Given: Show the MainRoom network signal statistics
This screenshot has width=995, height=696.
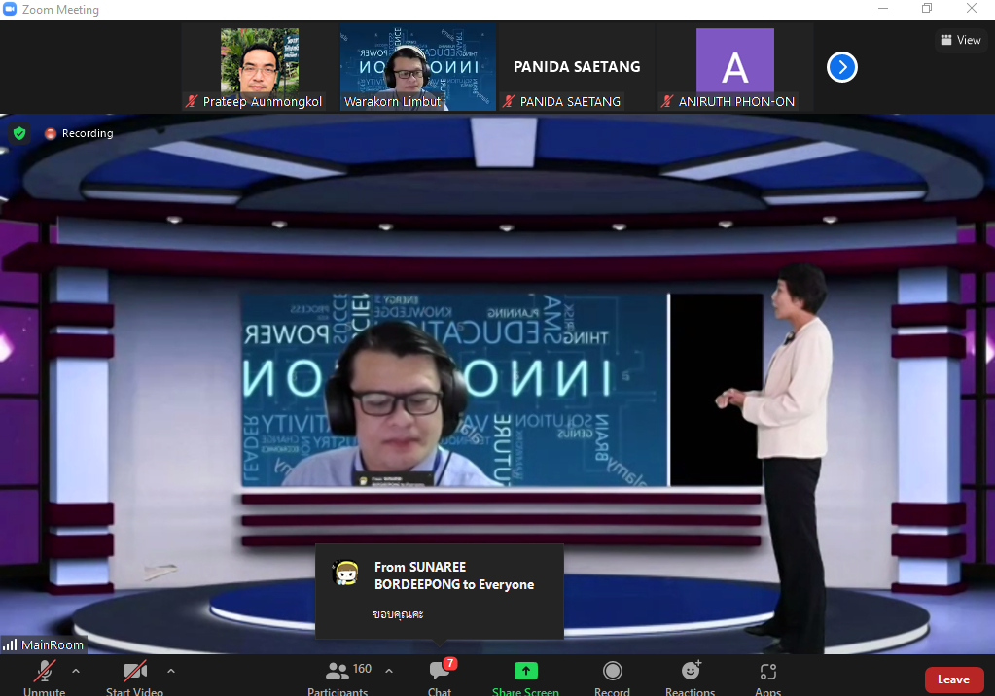Looking at the screenshot, I should tap(10, 644).
